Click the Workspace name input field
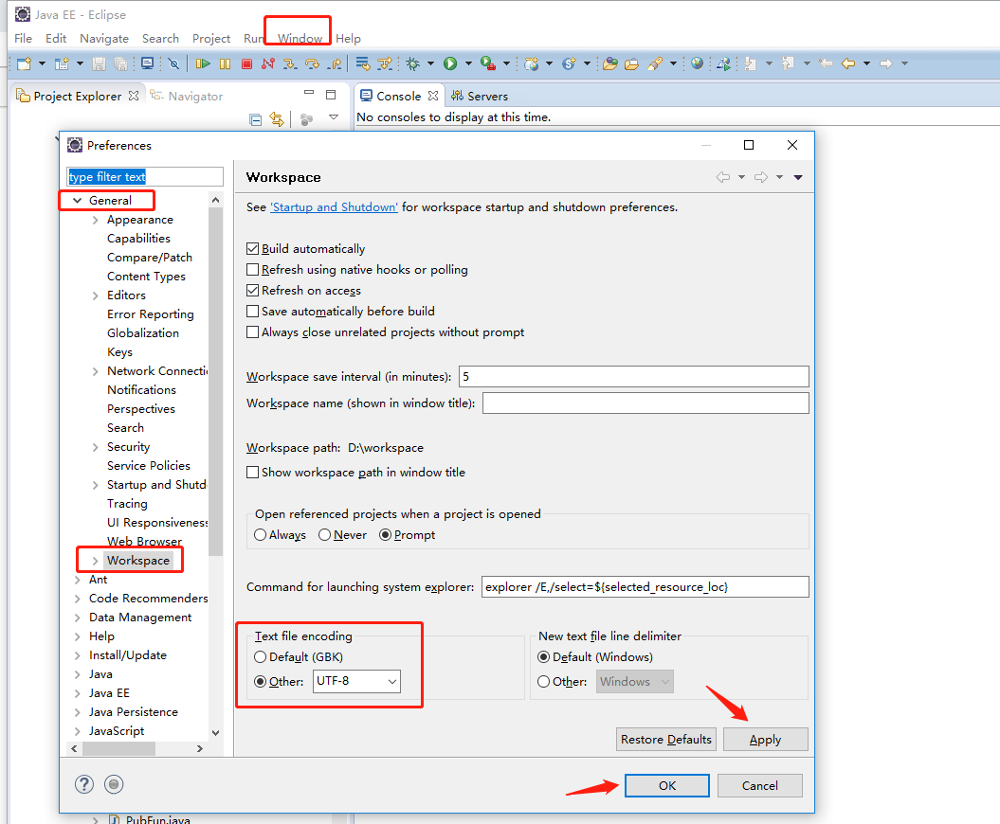 click(x=645, y=403)
